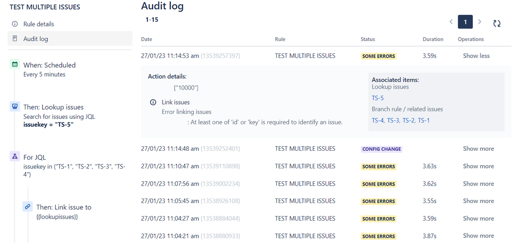Select page 1 button
Screen dimensions: 519x243
pyautogui.click(x=465, y=22)
